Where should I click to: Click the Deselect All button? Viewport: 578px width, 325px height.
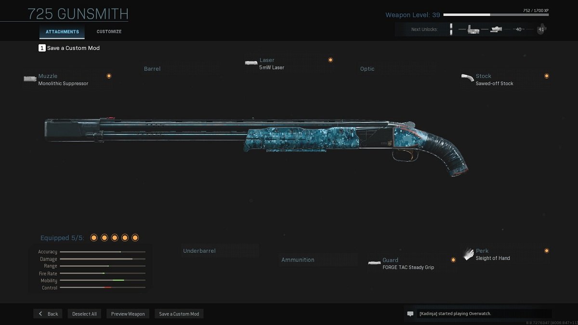tap(84, 314)
